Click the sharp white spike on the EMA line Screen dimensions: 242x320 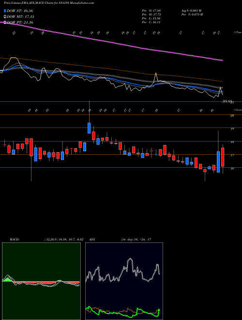pos(156,77)
